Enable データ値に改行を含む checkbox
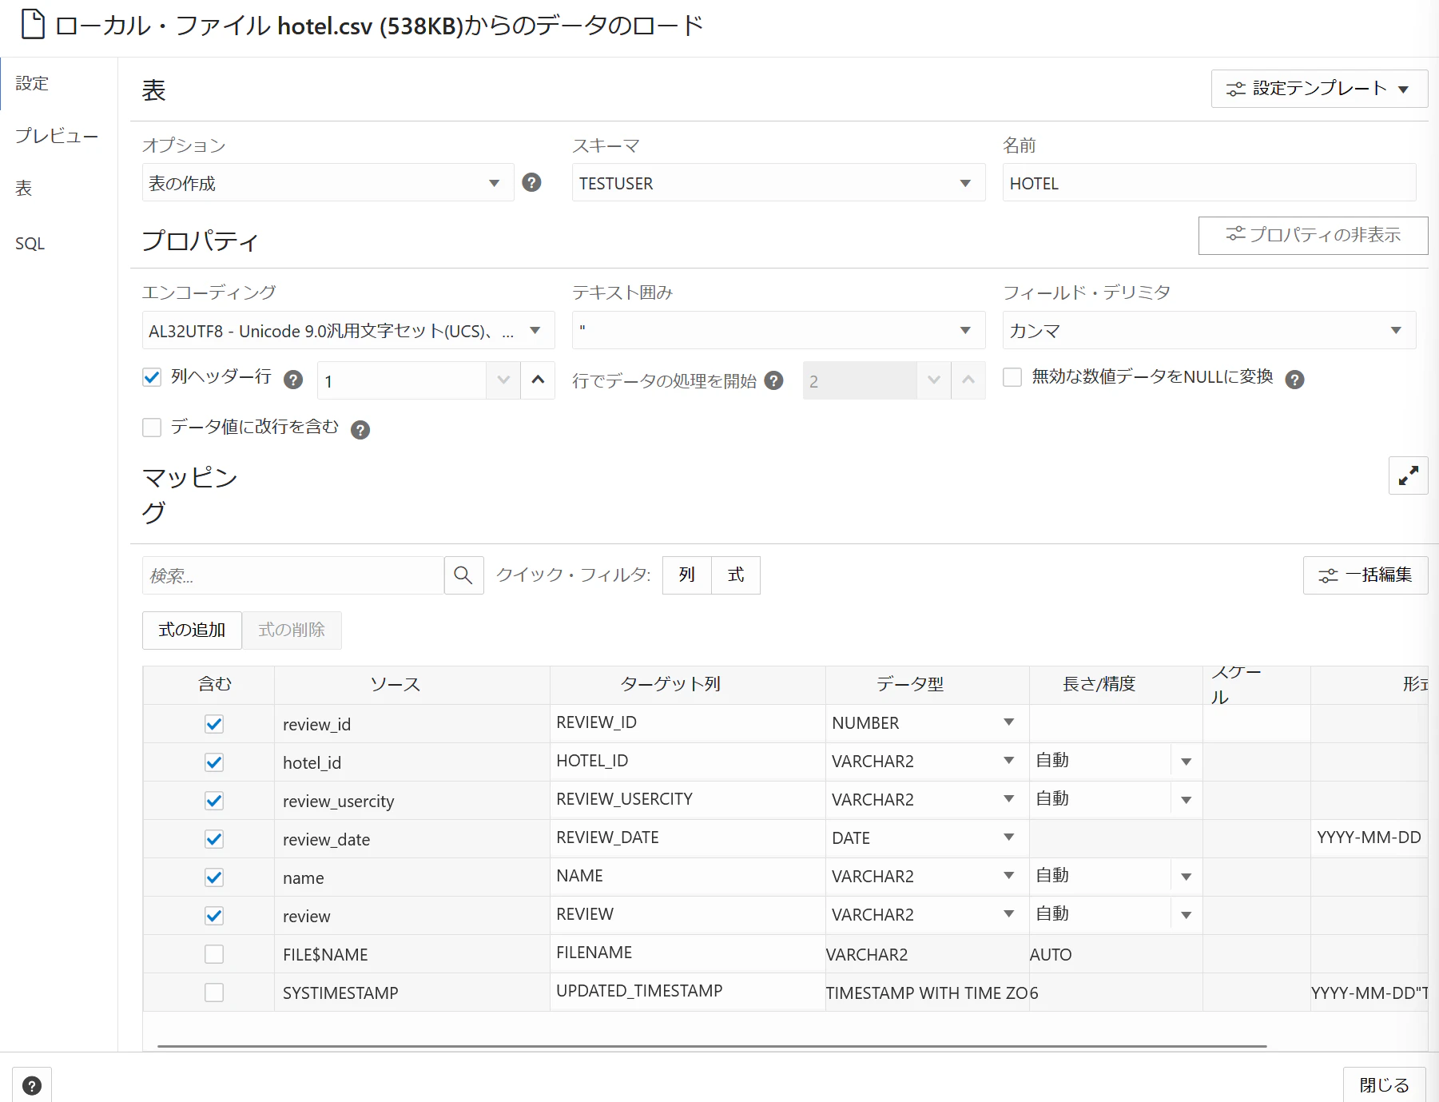 [x=152, y=428]
